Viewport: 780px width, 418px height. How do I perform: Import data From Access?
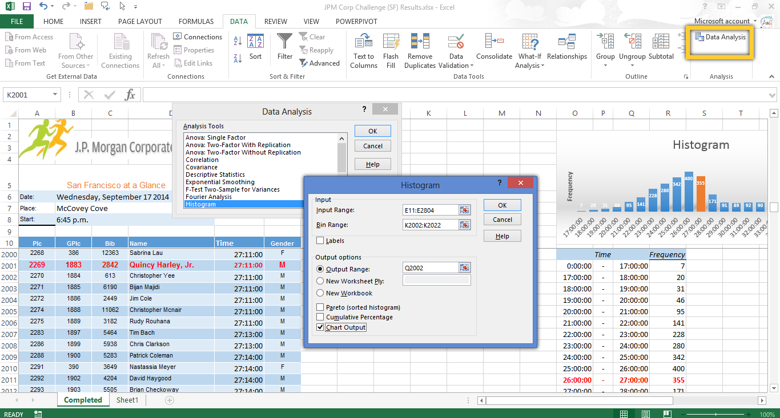29,37
